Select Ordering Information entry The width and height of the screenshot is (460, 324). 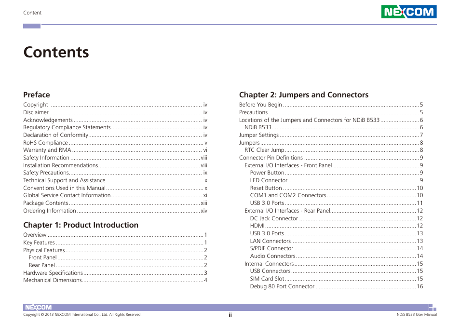click(x=115, y=211)
